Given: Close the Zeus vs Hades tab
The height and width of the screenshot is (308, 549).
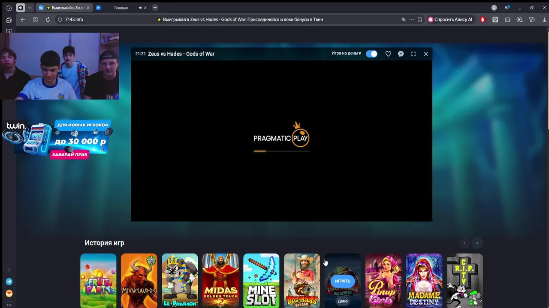Looking at the screenshot, I should point(88,8).
